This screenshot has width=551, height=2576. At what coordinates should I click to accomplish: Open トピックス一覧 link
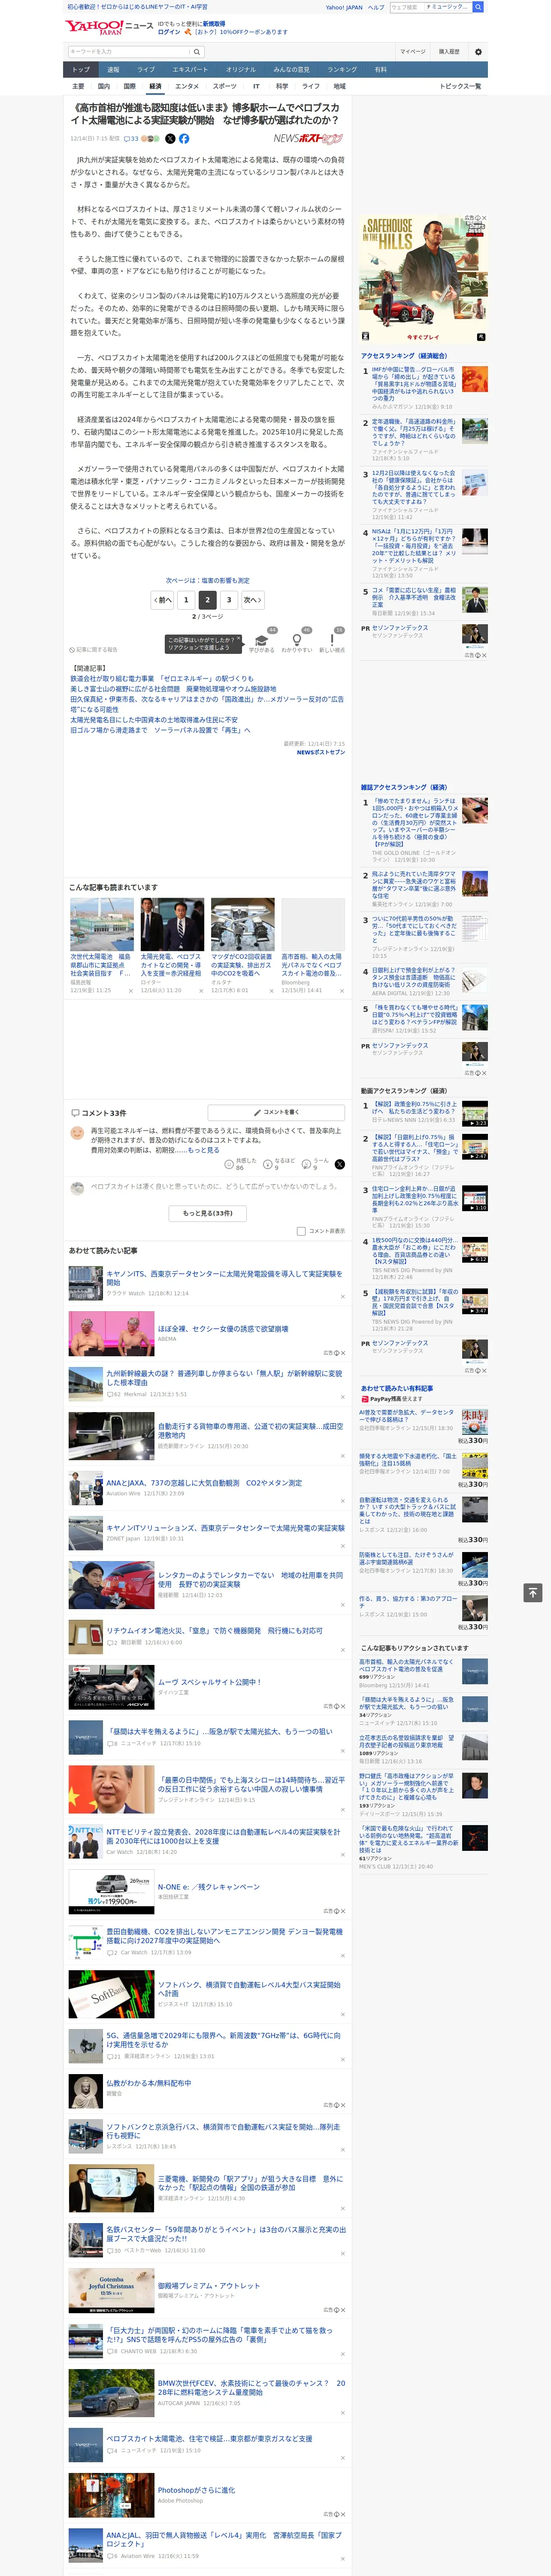460,86
